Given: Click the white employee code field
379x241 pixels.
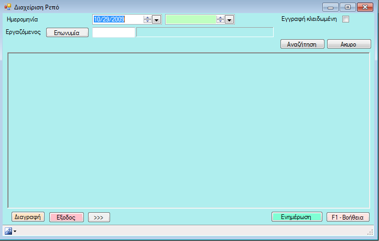Looking at the screenshot, I should (114, 32).
